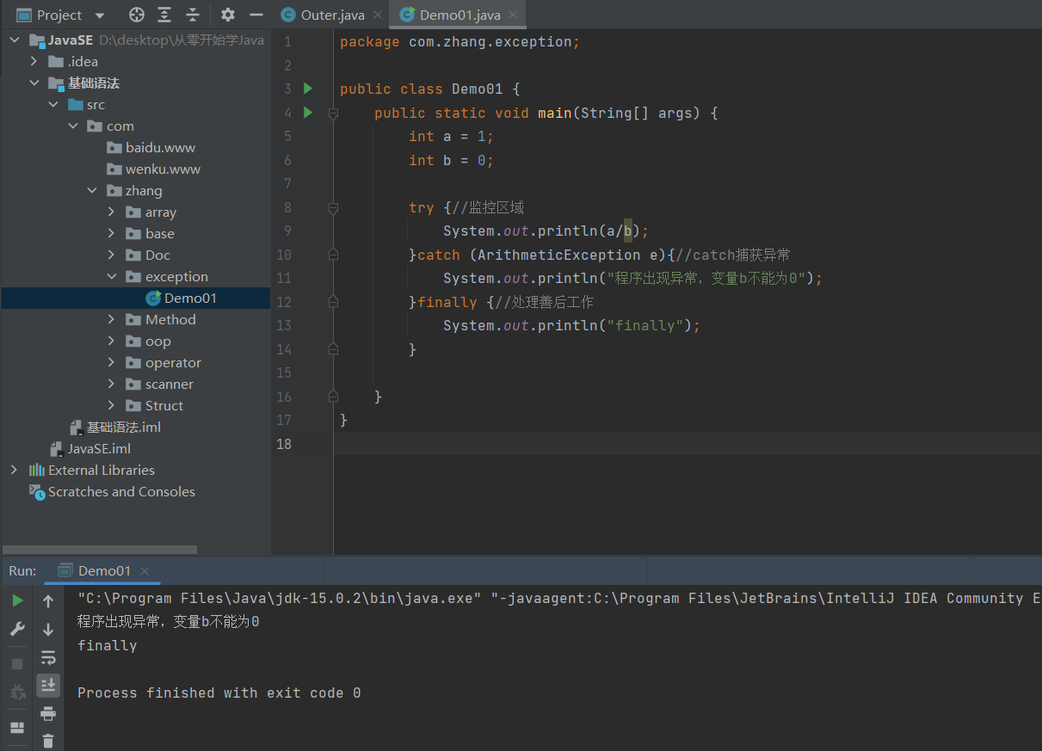
Task: Click Project panel horizontal scrollbar
Action: tap(100, 550)
